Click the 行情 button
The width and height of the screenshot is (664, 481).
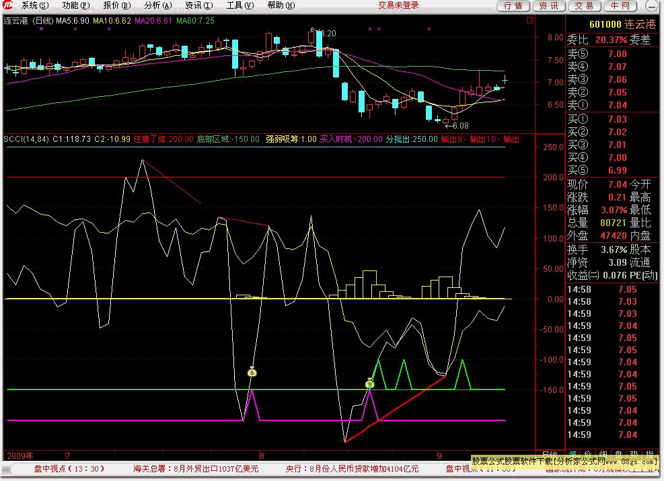513,6
